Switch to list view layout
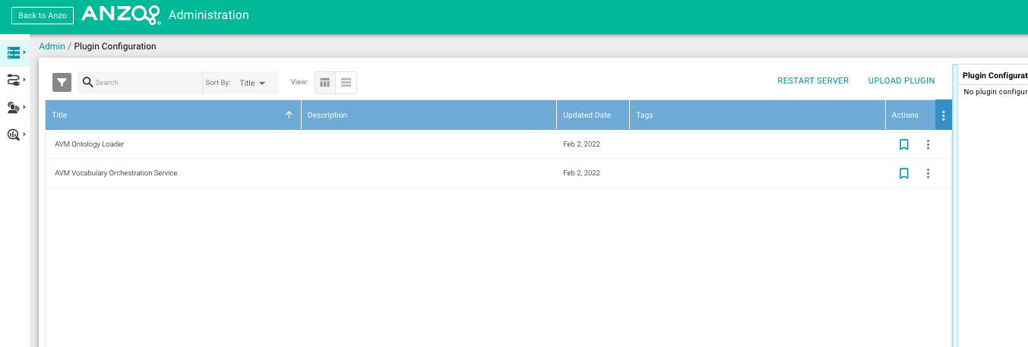1028x347 pixels. tap(346, 83)
